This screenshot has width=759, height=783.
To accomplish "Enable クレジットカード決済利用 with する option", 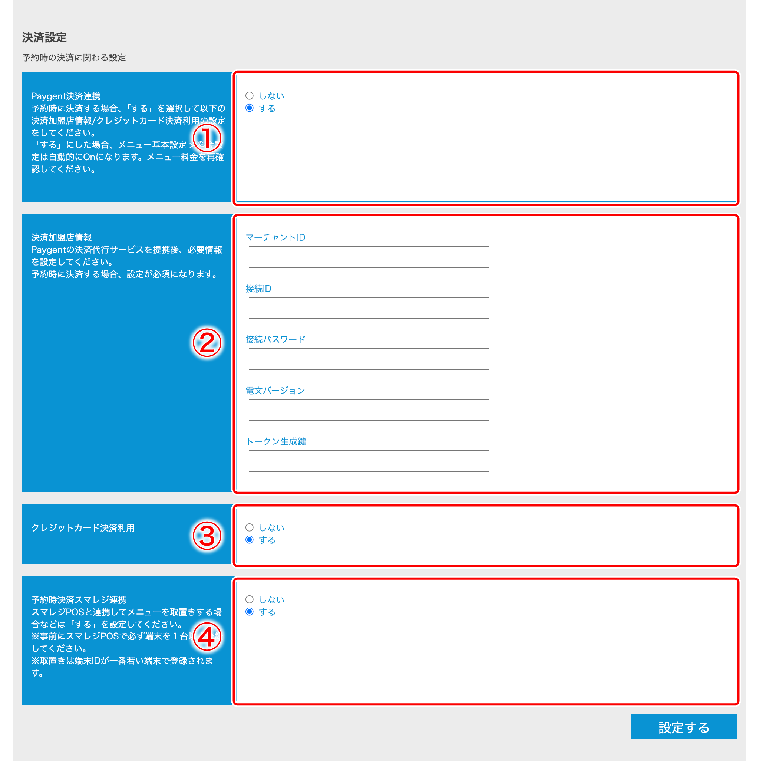I will [x=250, y=540].
